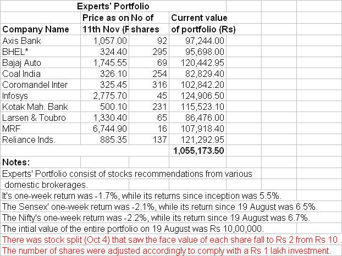Select the total value 1,055,173.50 cell
Image resolution: width=342 pixels, height=256 pixels.
click(x=199, y=151)
